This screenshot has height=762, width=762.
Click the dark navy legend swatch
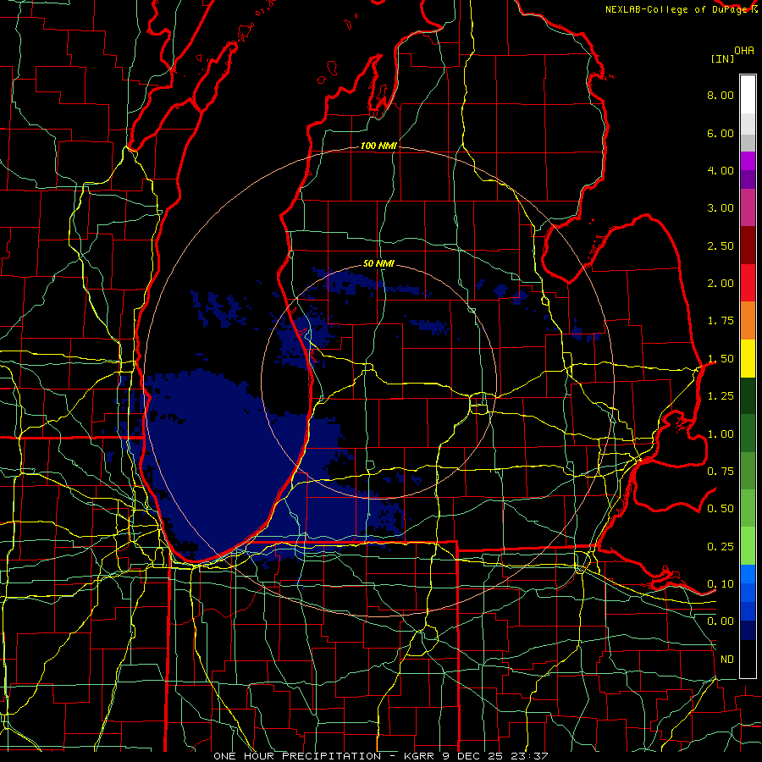pos(748,630)
